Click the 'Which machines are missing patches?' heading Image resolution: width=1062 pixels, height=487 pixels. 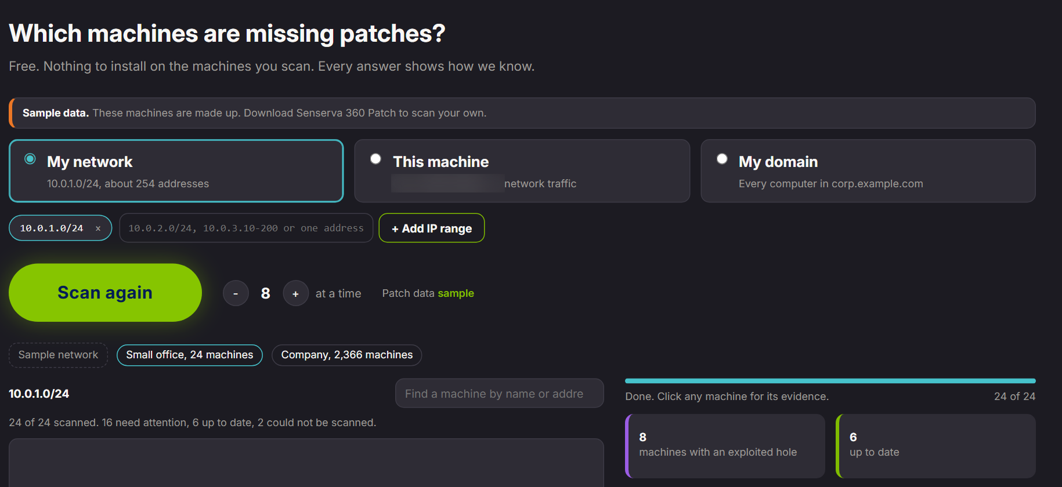point(227,34)
